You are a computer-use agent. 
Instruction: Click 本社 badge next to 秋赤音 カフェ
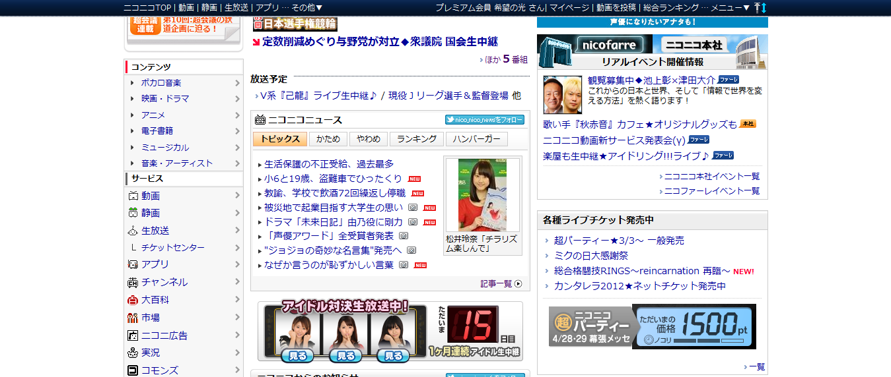tap(748, 124)
